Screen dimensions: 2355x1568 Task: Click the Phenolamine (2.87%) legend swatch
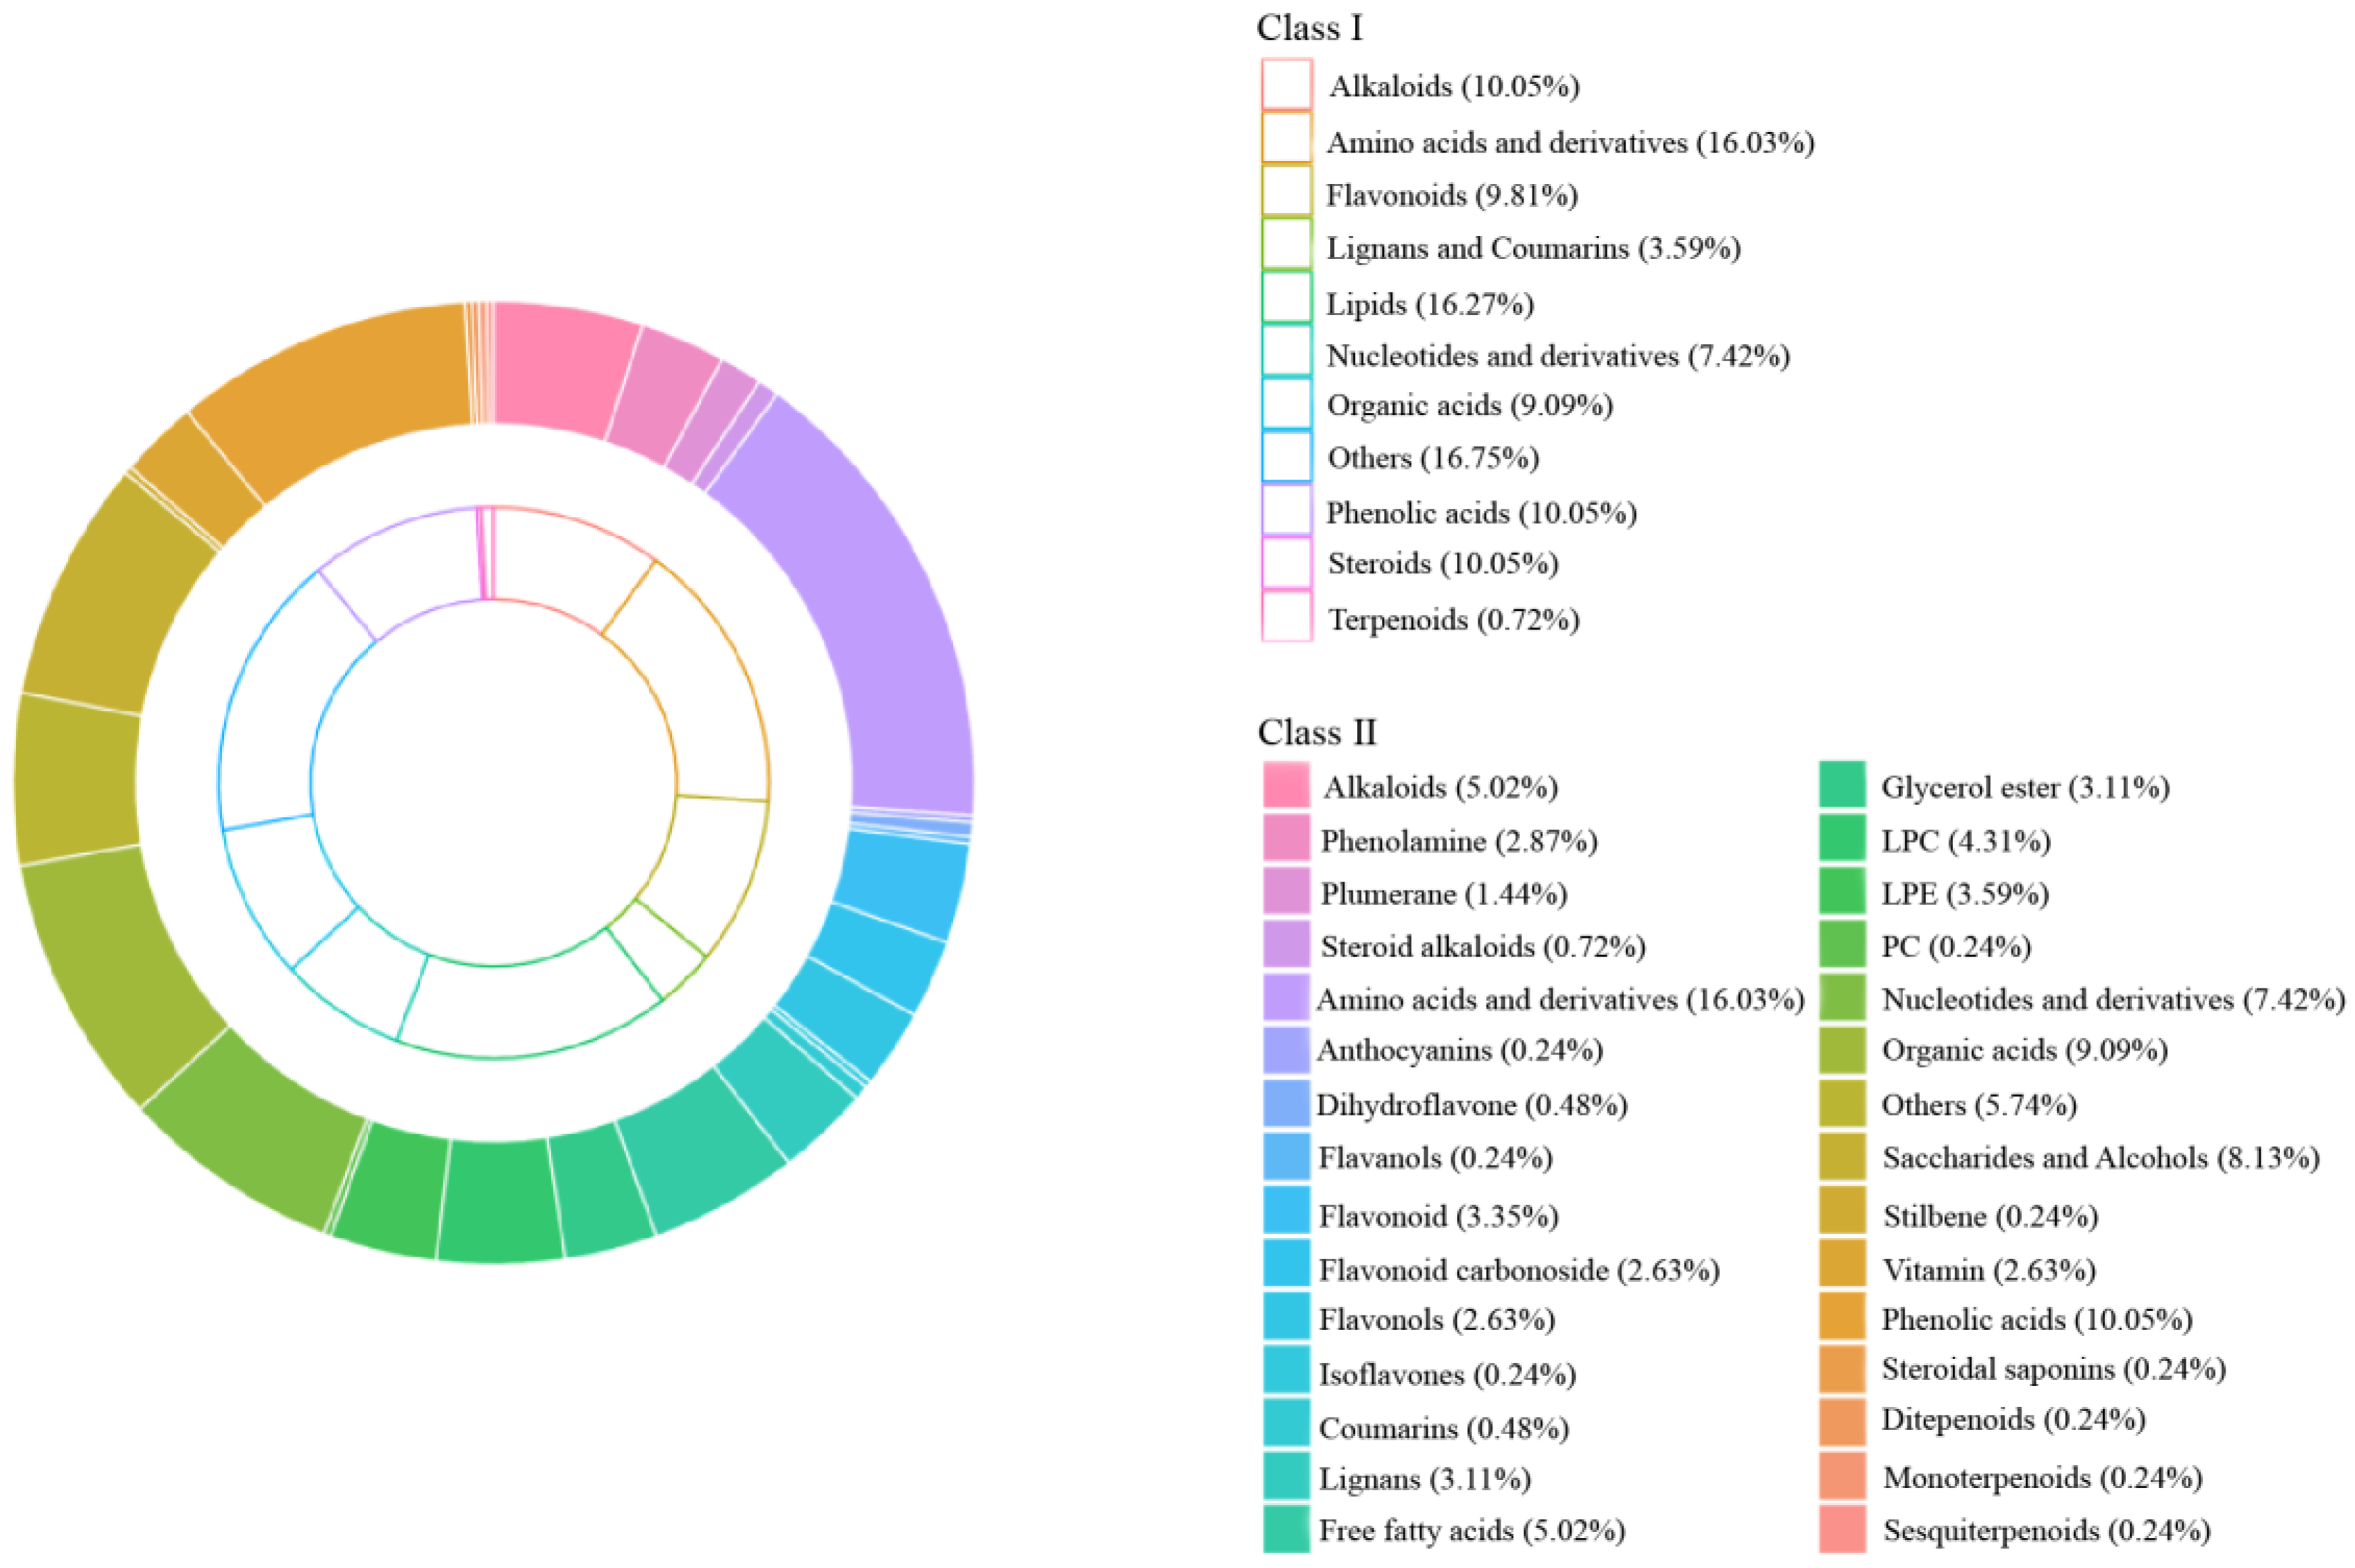coord(1286,839)
